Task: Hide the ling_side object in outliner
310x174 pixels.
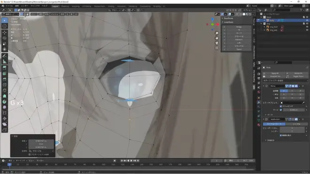Action: (307, 30)
